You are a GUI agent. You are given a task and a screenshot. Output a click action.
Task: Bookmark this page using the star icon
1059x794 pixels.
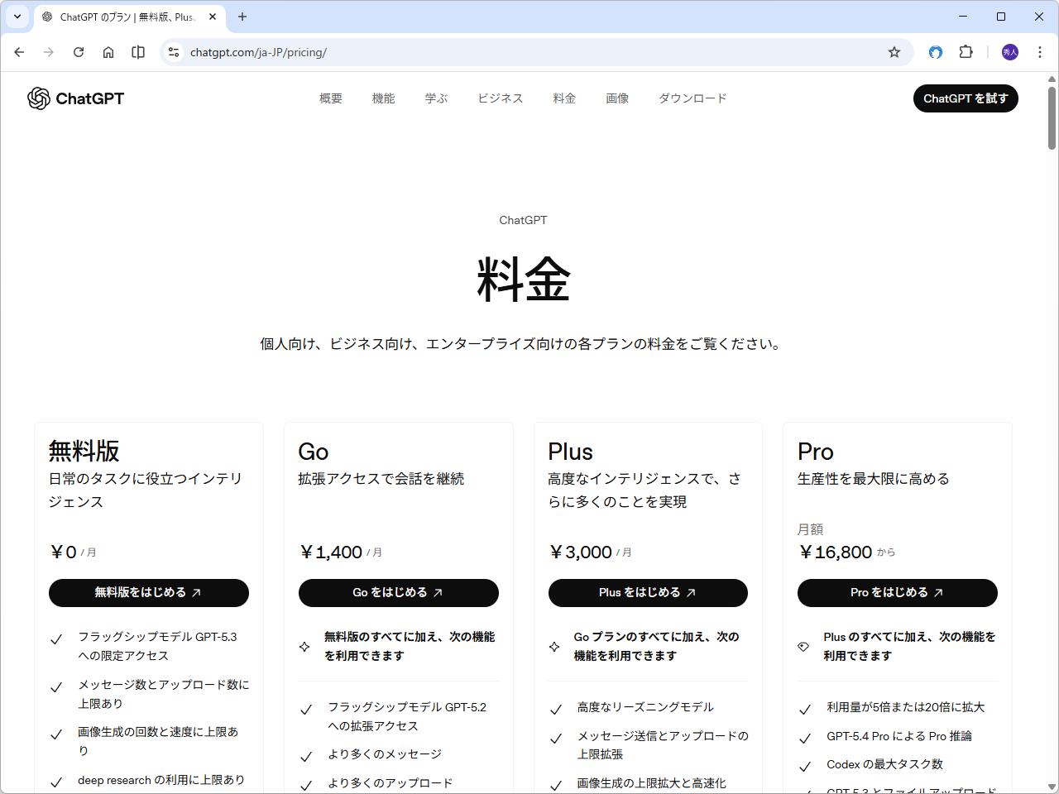point(894,52)
